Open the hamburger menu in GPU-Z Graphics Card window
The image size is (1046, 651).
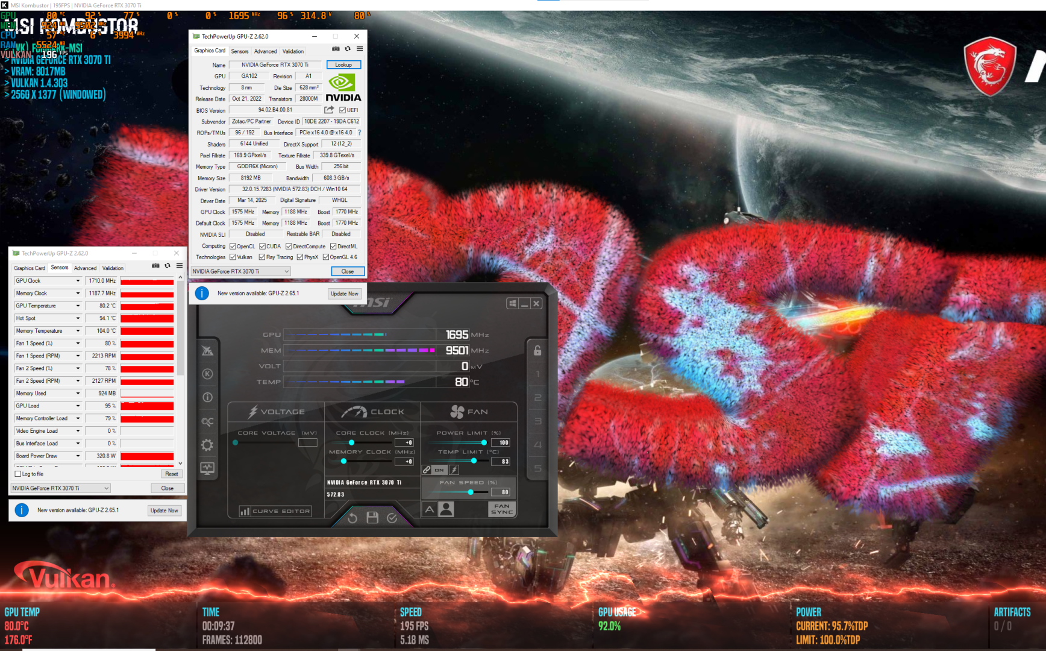tap(360, 49)
